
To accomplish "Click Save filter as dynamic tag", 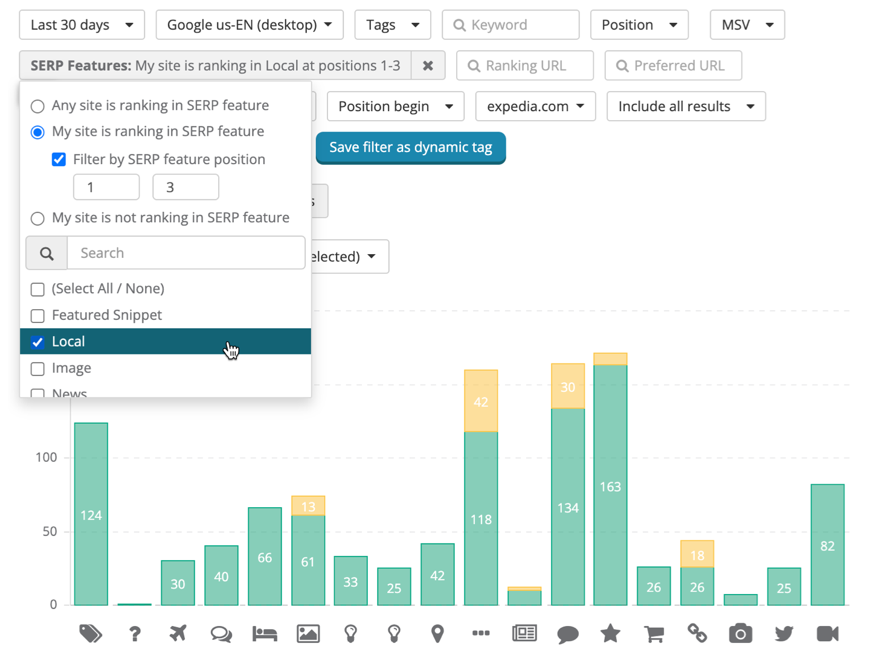I will (x=411, y=147).
